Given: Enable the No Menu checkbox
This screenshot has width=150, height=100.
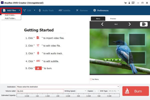Looking at the screenshot, I should pyautogui.click(x=91, y=79).
